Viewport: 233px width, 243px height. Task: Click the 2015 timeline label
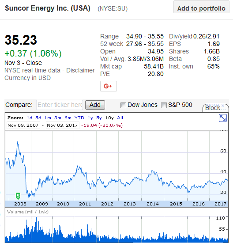[x=176, y=204]
